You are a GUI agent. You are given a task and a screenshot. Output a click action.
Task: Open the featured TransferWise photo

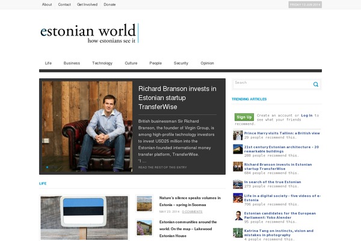pyautogui.click(x=87, y=127)
